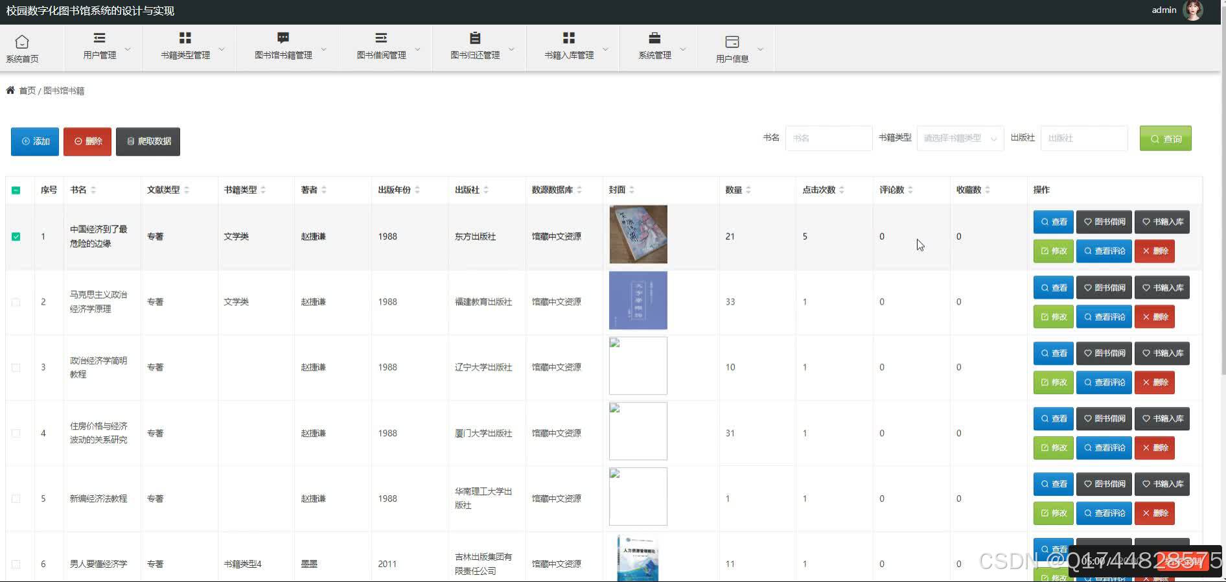The height and width of the screenshot is (582, 1226).
Task: Click the blue 添加 button
Action: click(x=35, y=141)
